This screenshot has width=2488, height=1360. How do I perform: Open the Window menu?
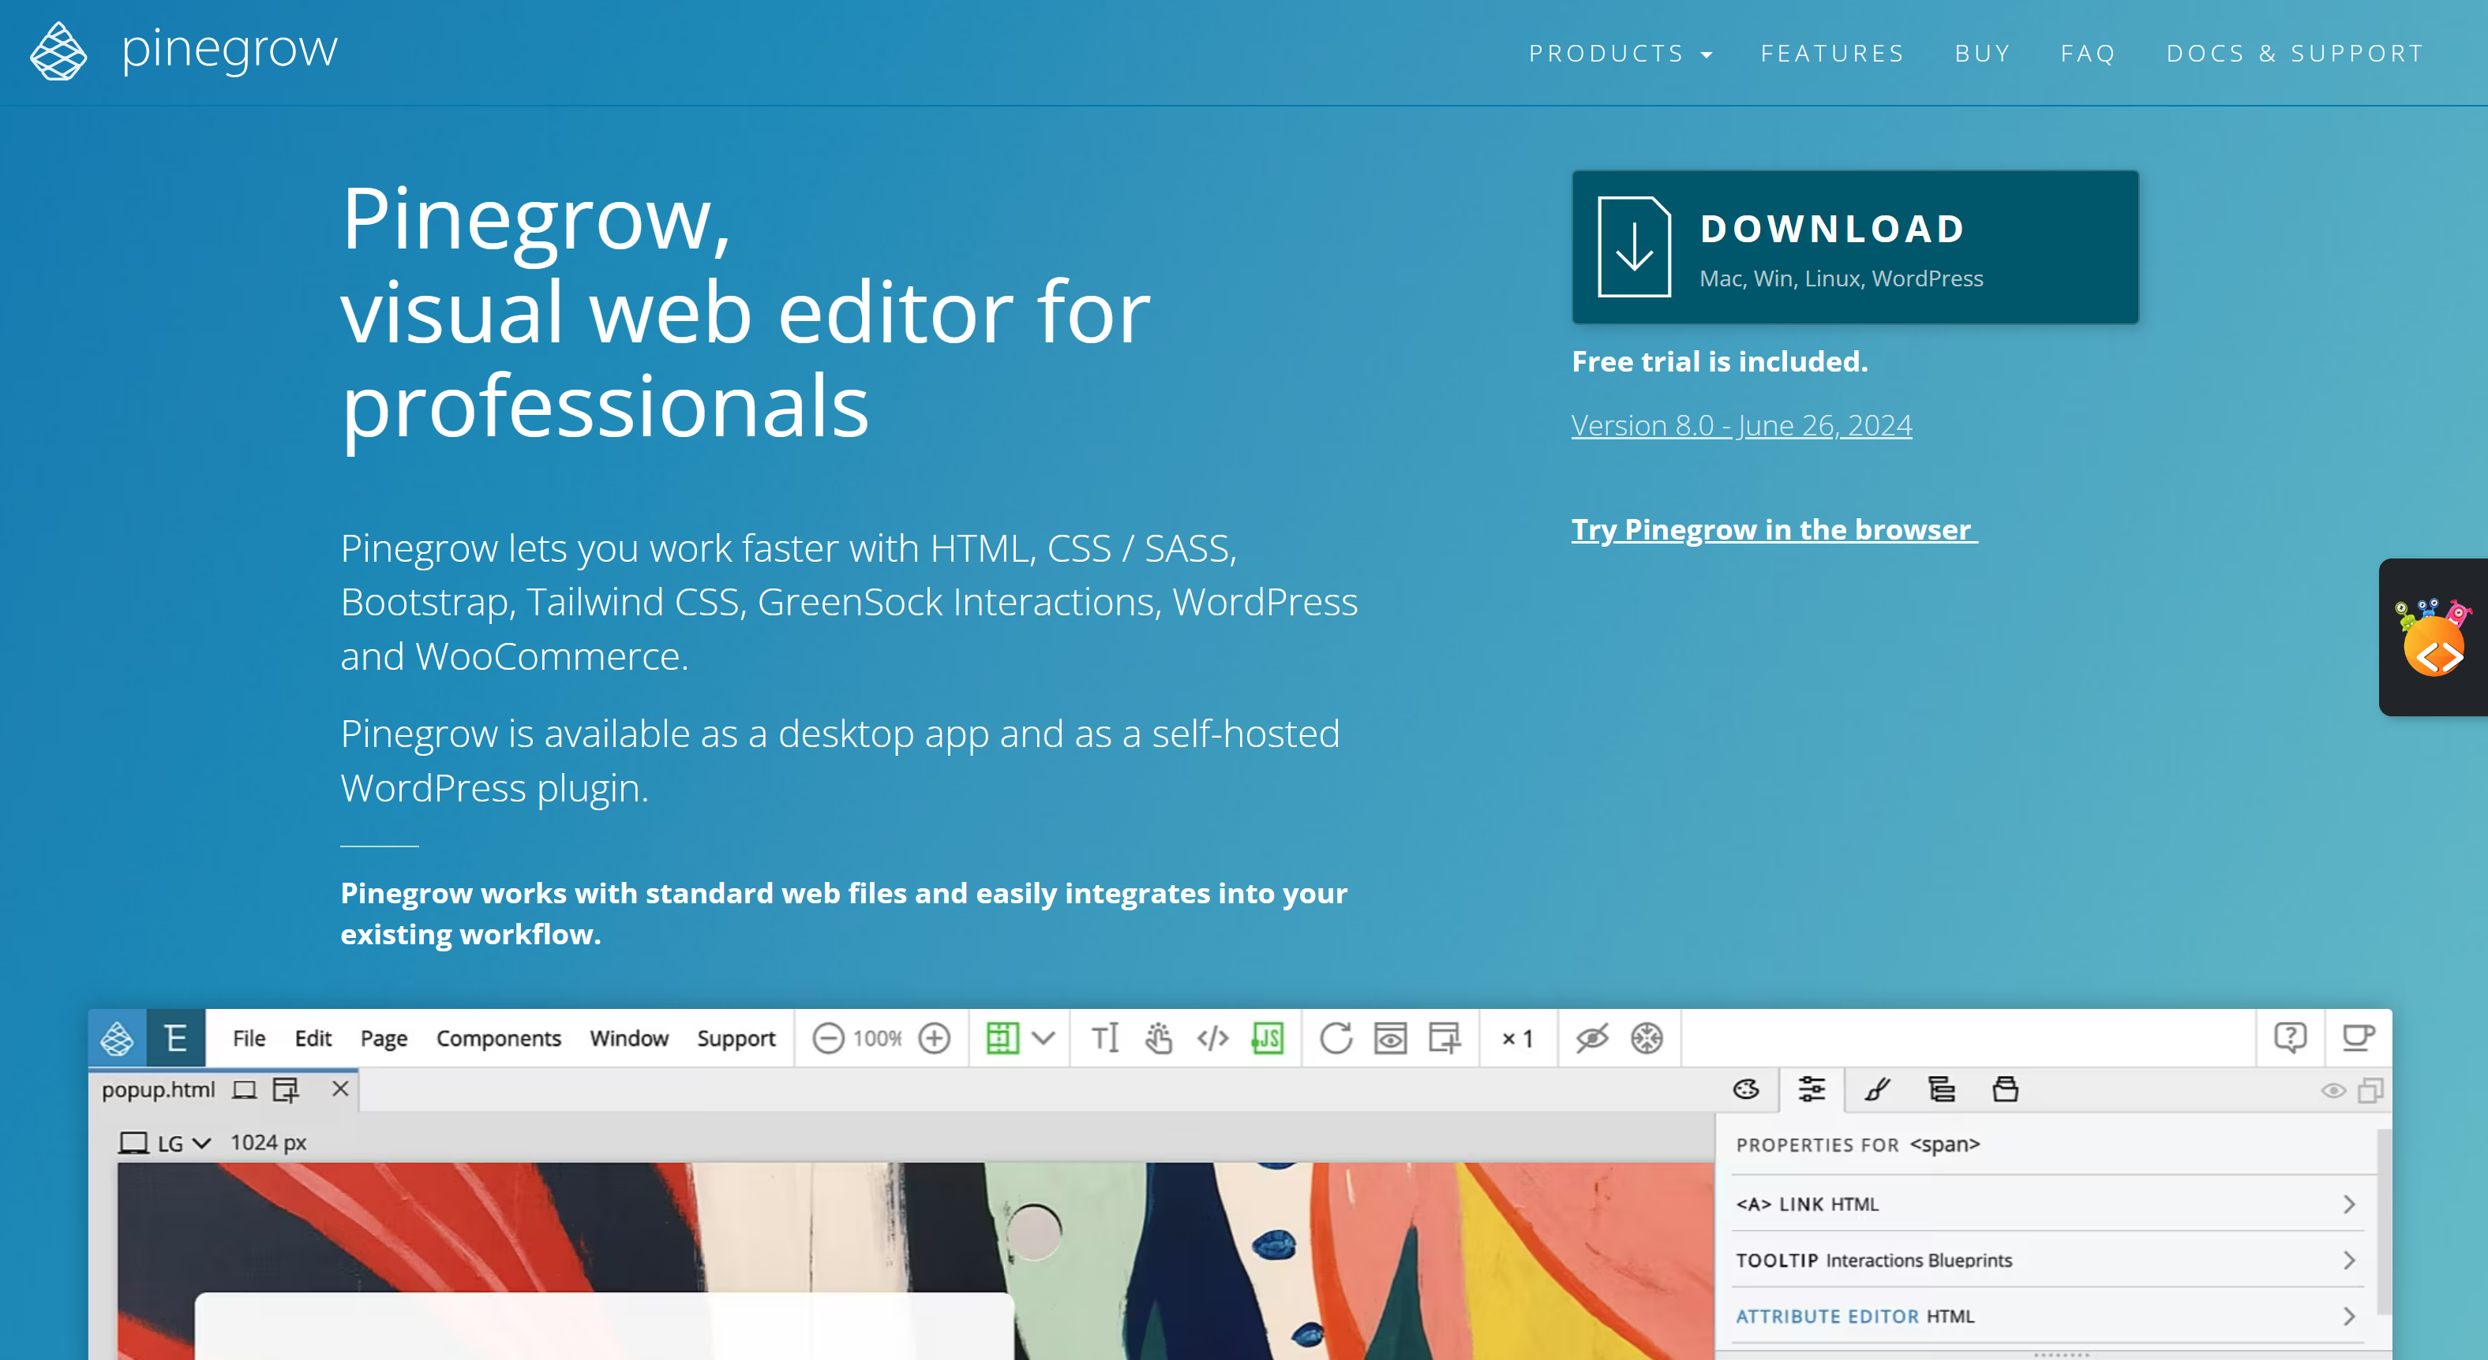coord(629,1039)
